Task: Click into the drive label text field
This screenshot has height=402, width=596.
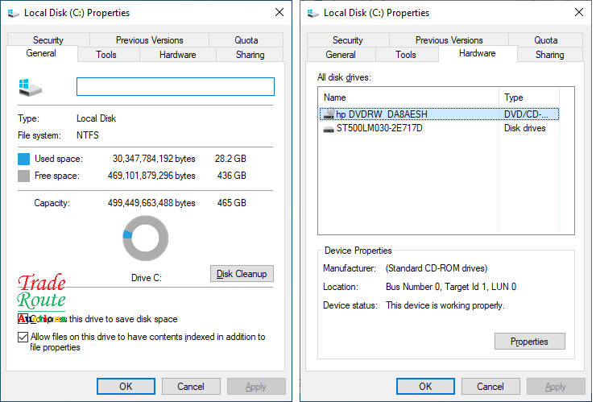Action: click(x=175, y=87)
